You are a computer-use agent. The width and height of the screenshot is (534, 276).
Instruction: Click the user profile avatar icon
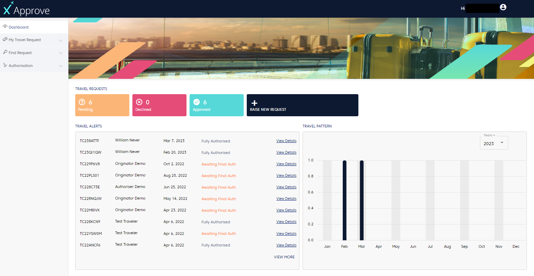coord(503,7)
